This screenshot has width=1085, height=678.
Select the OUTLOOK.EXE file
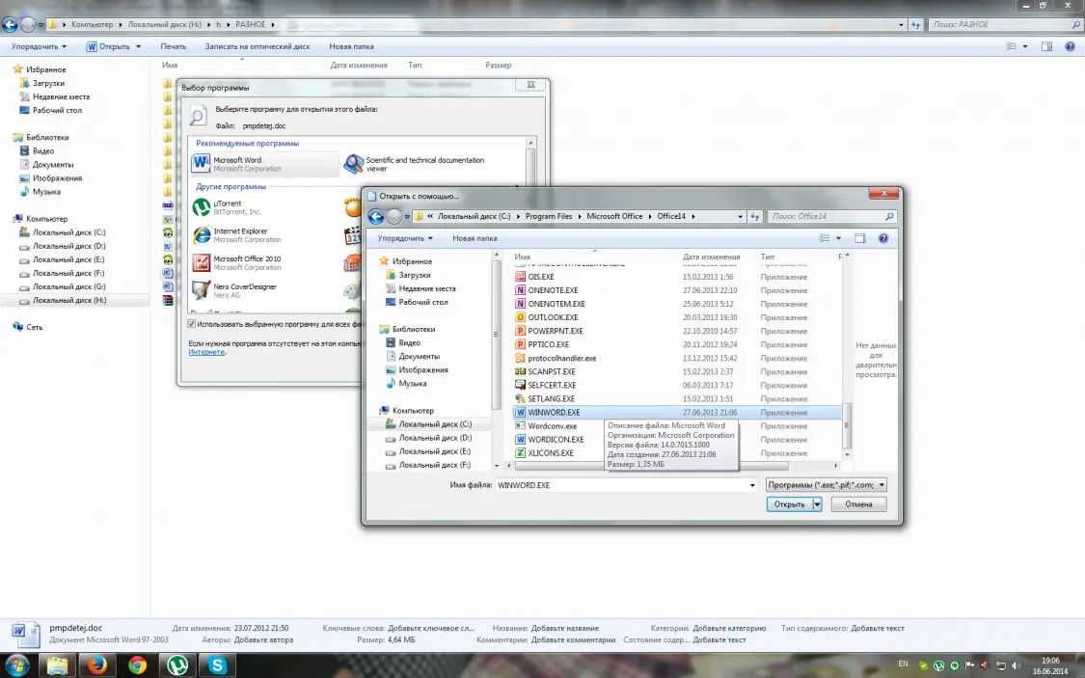coord(553,317)
